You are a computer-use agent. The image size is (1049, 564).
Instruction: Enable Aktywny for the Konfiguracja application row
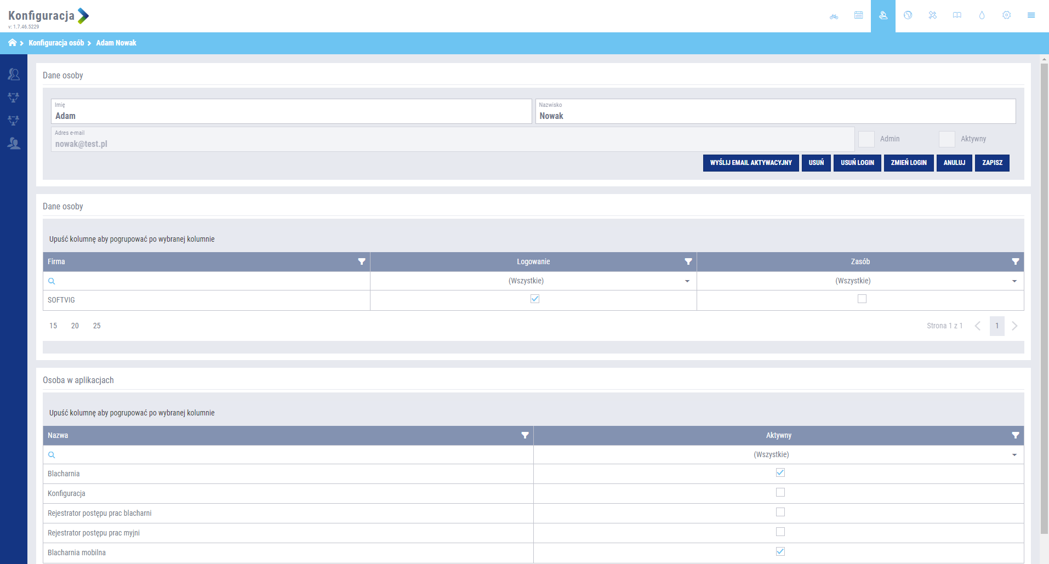780,493
